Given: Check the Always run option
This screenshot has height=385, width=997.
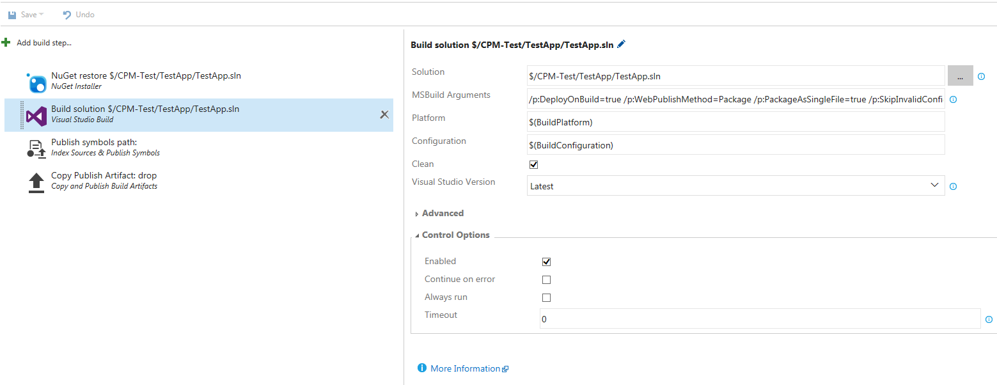Looking at the screenshot, I should (546, 297).
